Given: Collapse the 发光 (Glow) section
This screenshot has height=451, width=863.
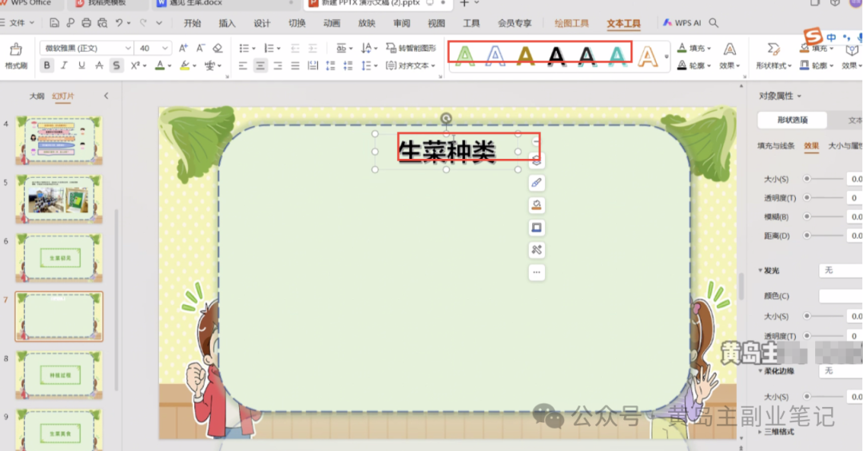Looking at the screenshot, I should (760, 271).
